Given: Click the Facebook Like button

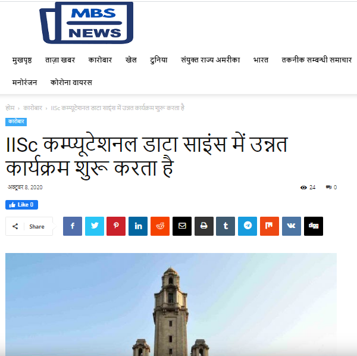Looking at the screenshot, I should (21, 205).
